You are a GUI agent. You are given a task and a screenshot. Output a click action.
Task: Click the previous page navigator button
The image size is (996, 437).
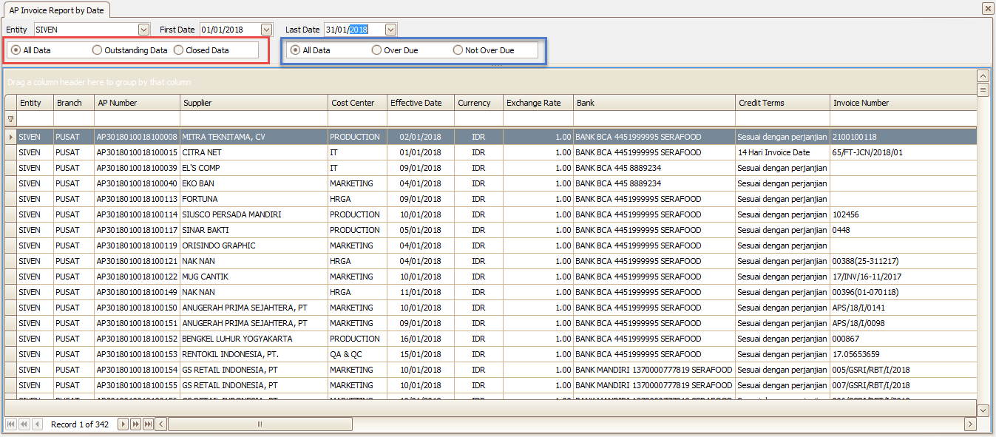click(x=24, y=424)
